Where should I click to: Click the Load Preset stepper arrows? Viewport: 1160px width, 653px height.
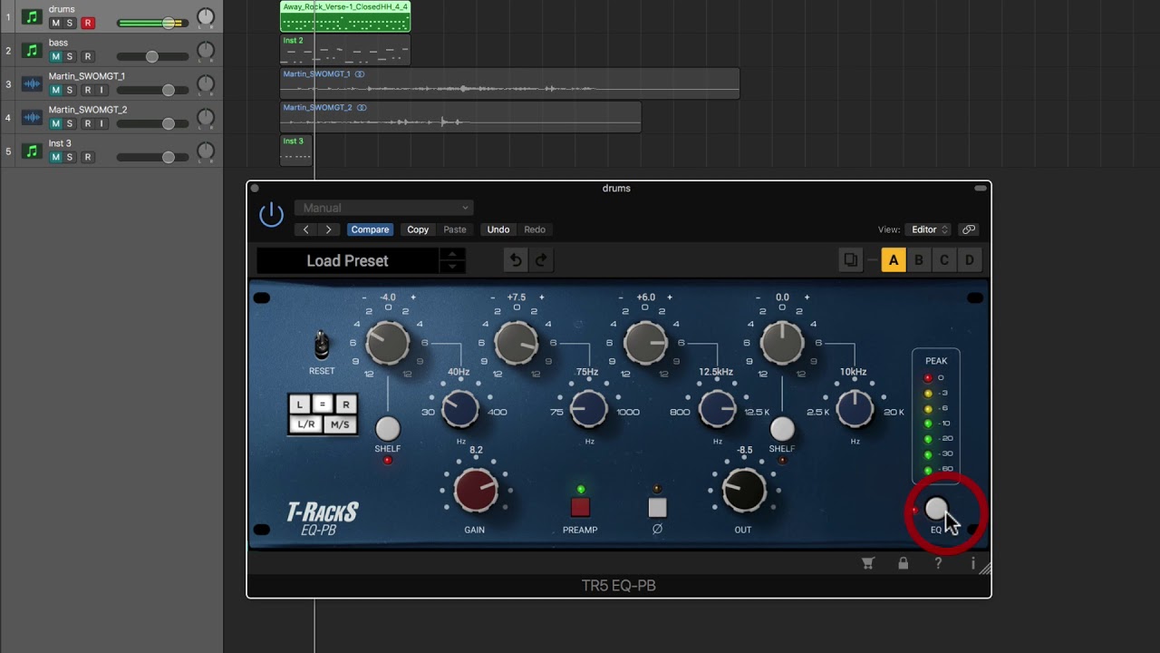click(x=452, y=260)
